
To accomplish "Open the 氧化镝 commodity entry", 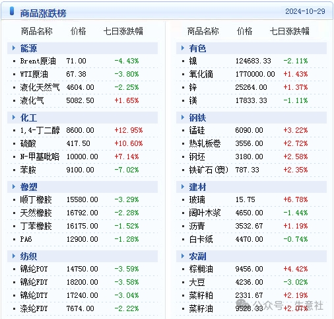I will (x=201, y=74).
